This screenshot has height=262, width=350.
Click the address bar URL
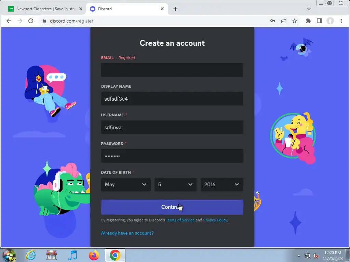pos(71,21)
